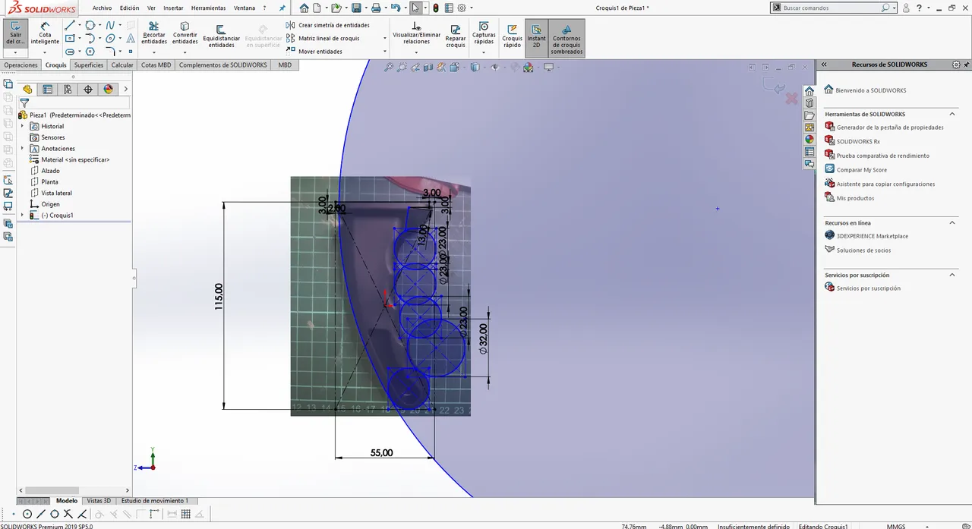
Task: Select the Planta plane
Action: [44, 182]
